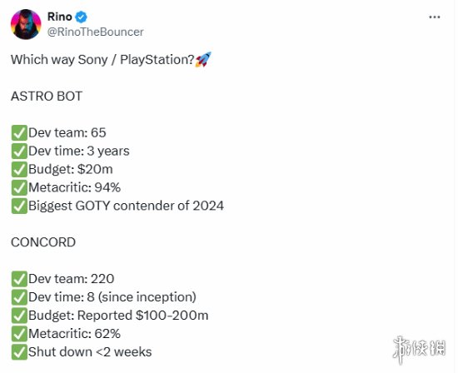Click the checkmark beside Metacritic: 62%
Viewport: 458px width, 373px height.
click(19, 334)
